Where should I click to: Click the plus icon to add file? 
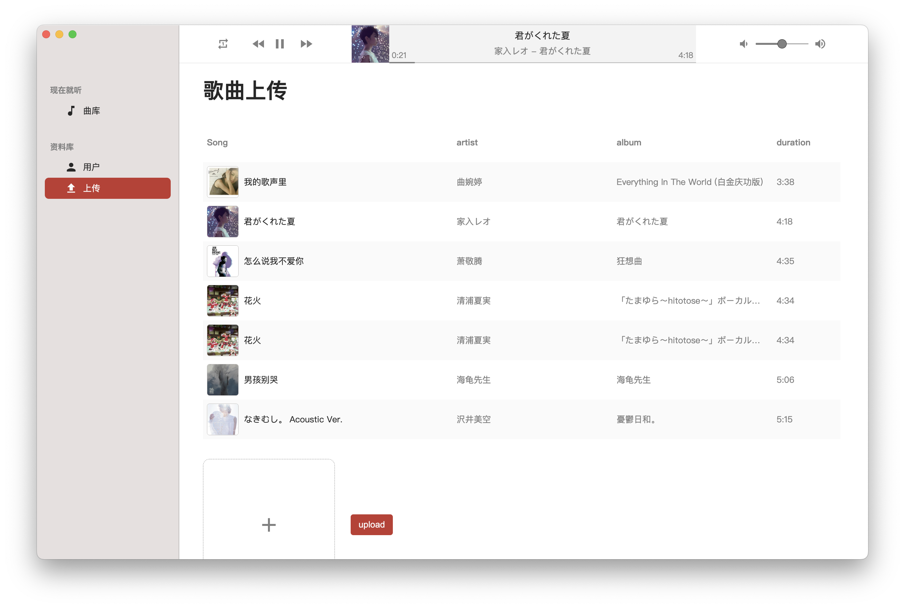[269, 525]
